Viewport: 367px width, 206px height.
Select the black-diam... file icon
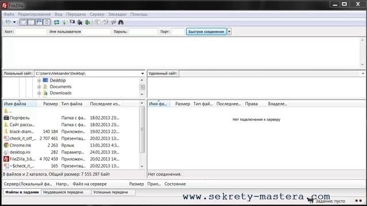coord(6,132)
